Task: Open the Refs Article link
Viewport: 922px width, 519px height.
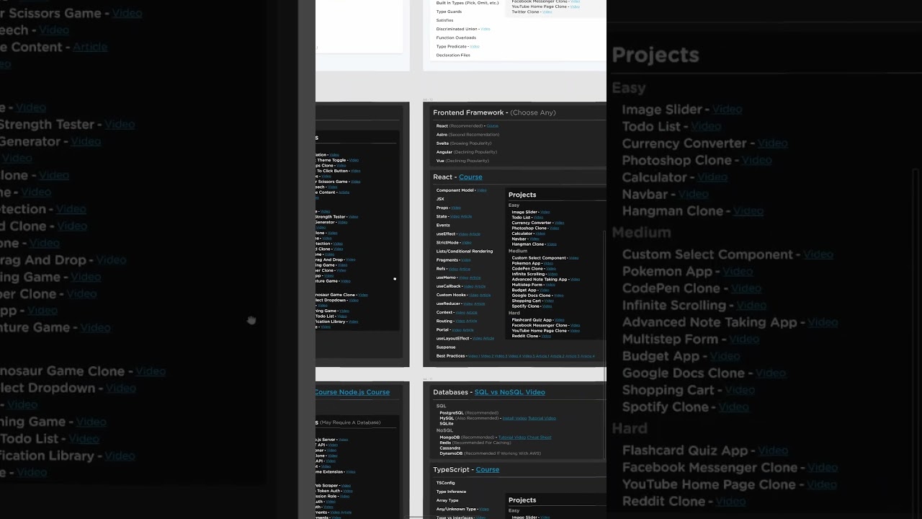Action: pos(465,269)
